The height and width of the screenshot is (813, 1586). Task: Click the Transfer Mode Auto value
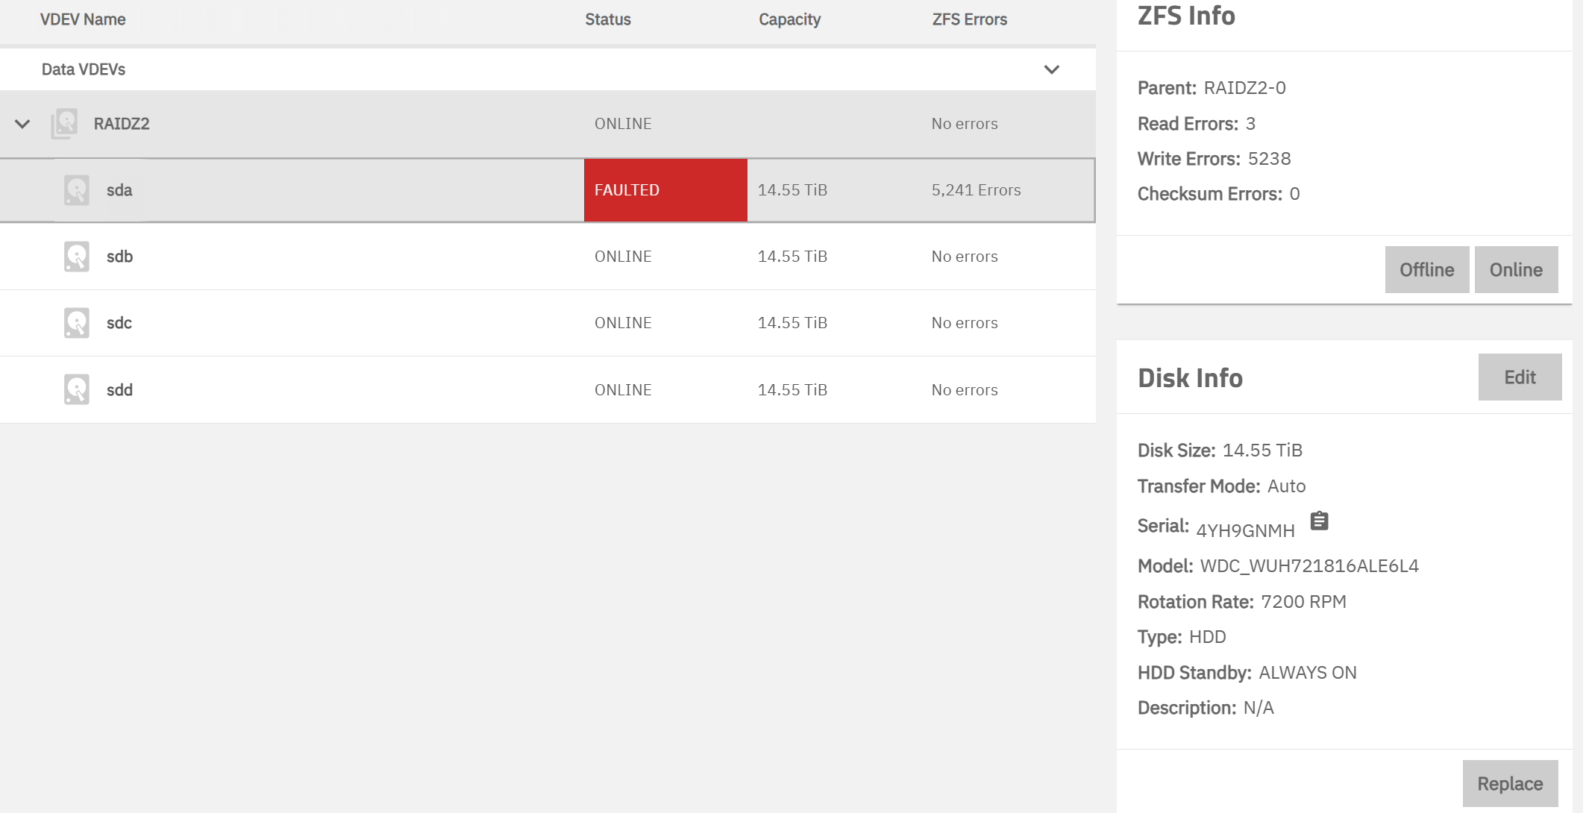[x=1286, y=486]
